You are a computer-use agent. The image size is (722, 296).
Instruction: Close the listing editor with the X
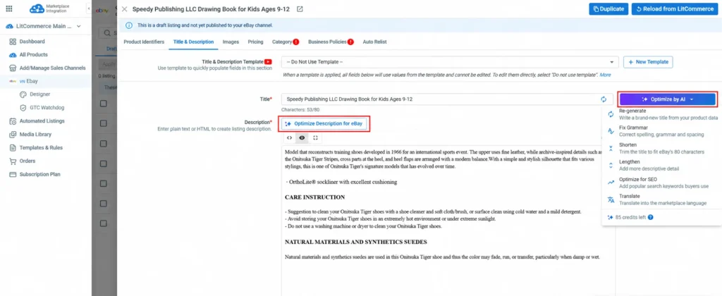(124, 8)
